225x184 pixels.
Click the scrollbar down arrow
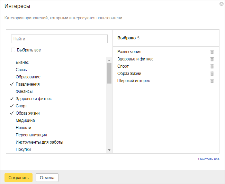tap(109, 150)
